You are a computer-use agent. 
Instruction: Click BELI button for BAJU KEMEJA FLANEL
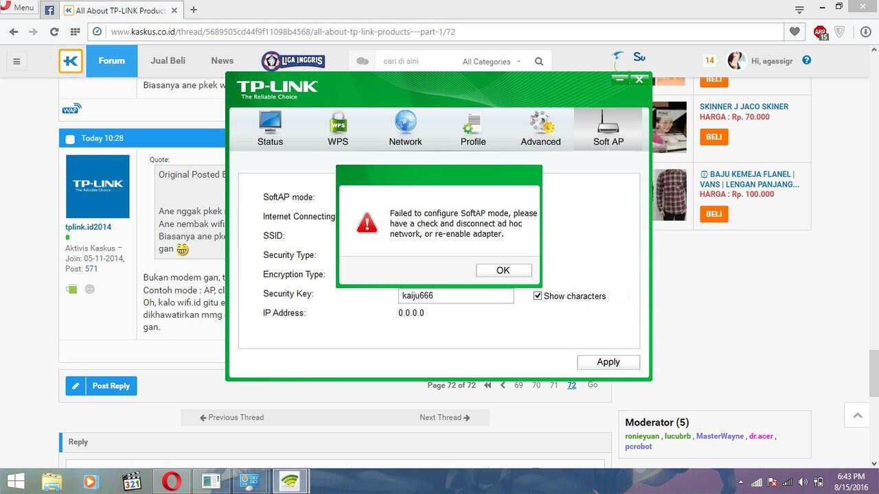(714, 213)
